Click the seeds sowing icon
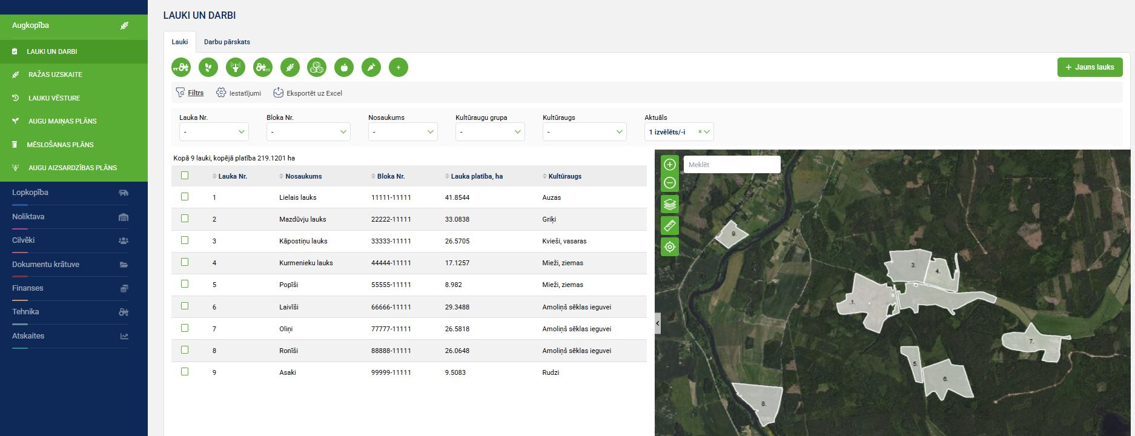The image size is (1135, 436). [x=208, y=67]
